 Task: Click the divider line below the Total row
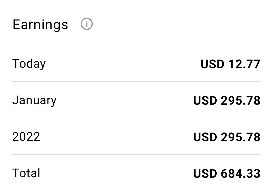(136, 191)
